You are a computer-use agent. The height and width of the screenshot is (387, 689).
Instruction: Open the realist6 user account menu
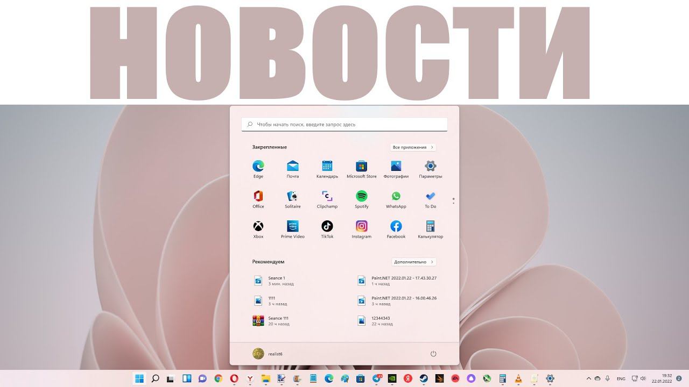point(268,353)
